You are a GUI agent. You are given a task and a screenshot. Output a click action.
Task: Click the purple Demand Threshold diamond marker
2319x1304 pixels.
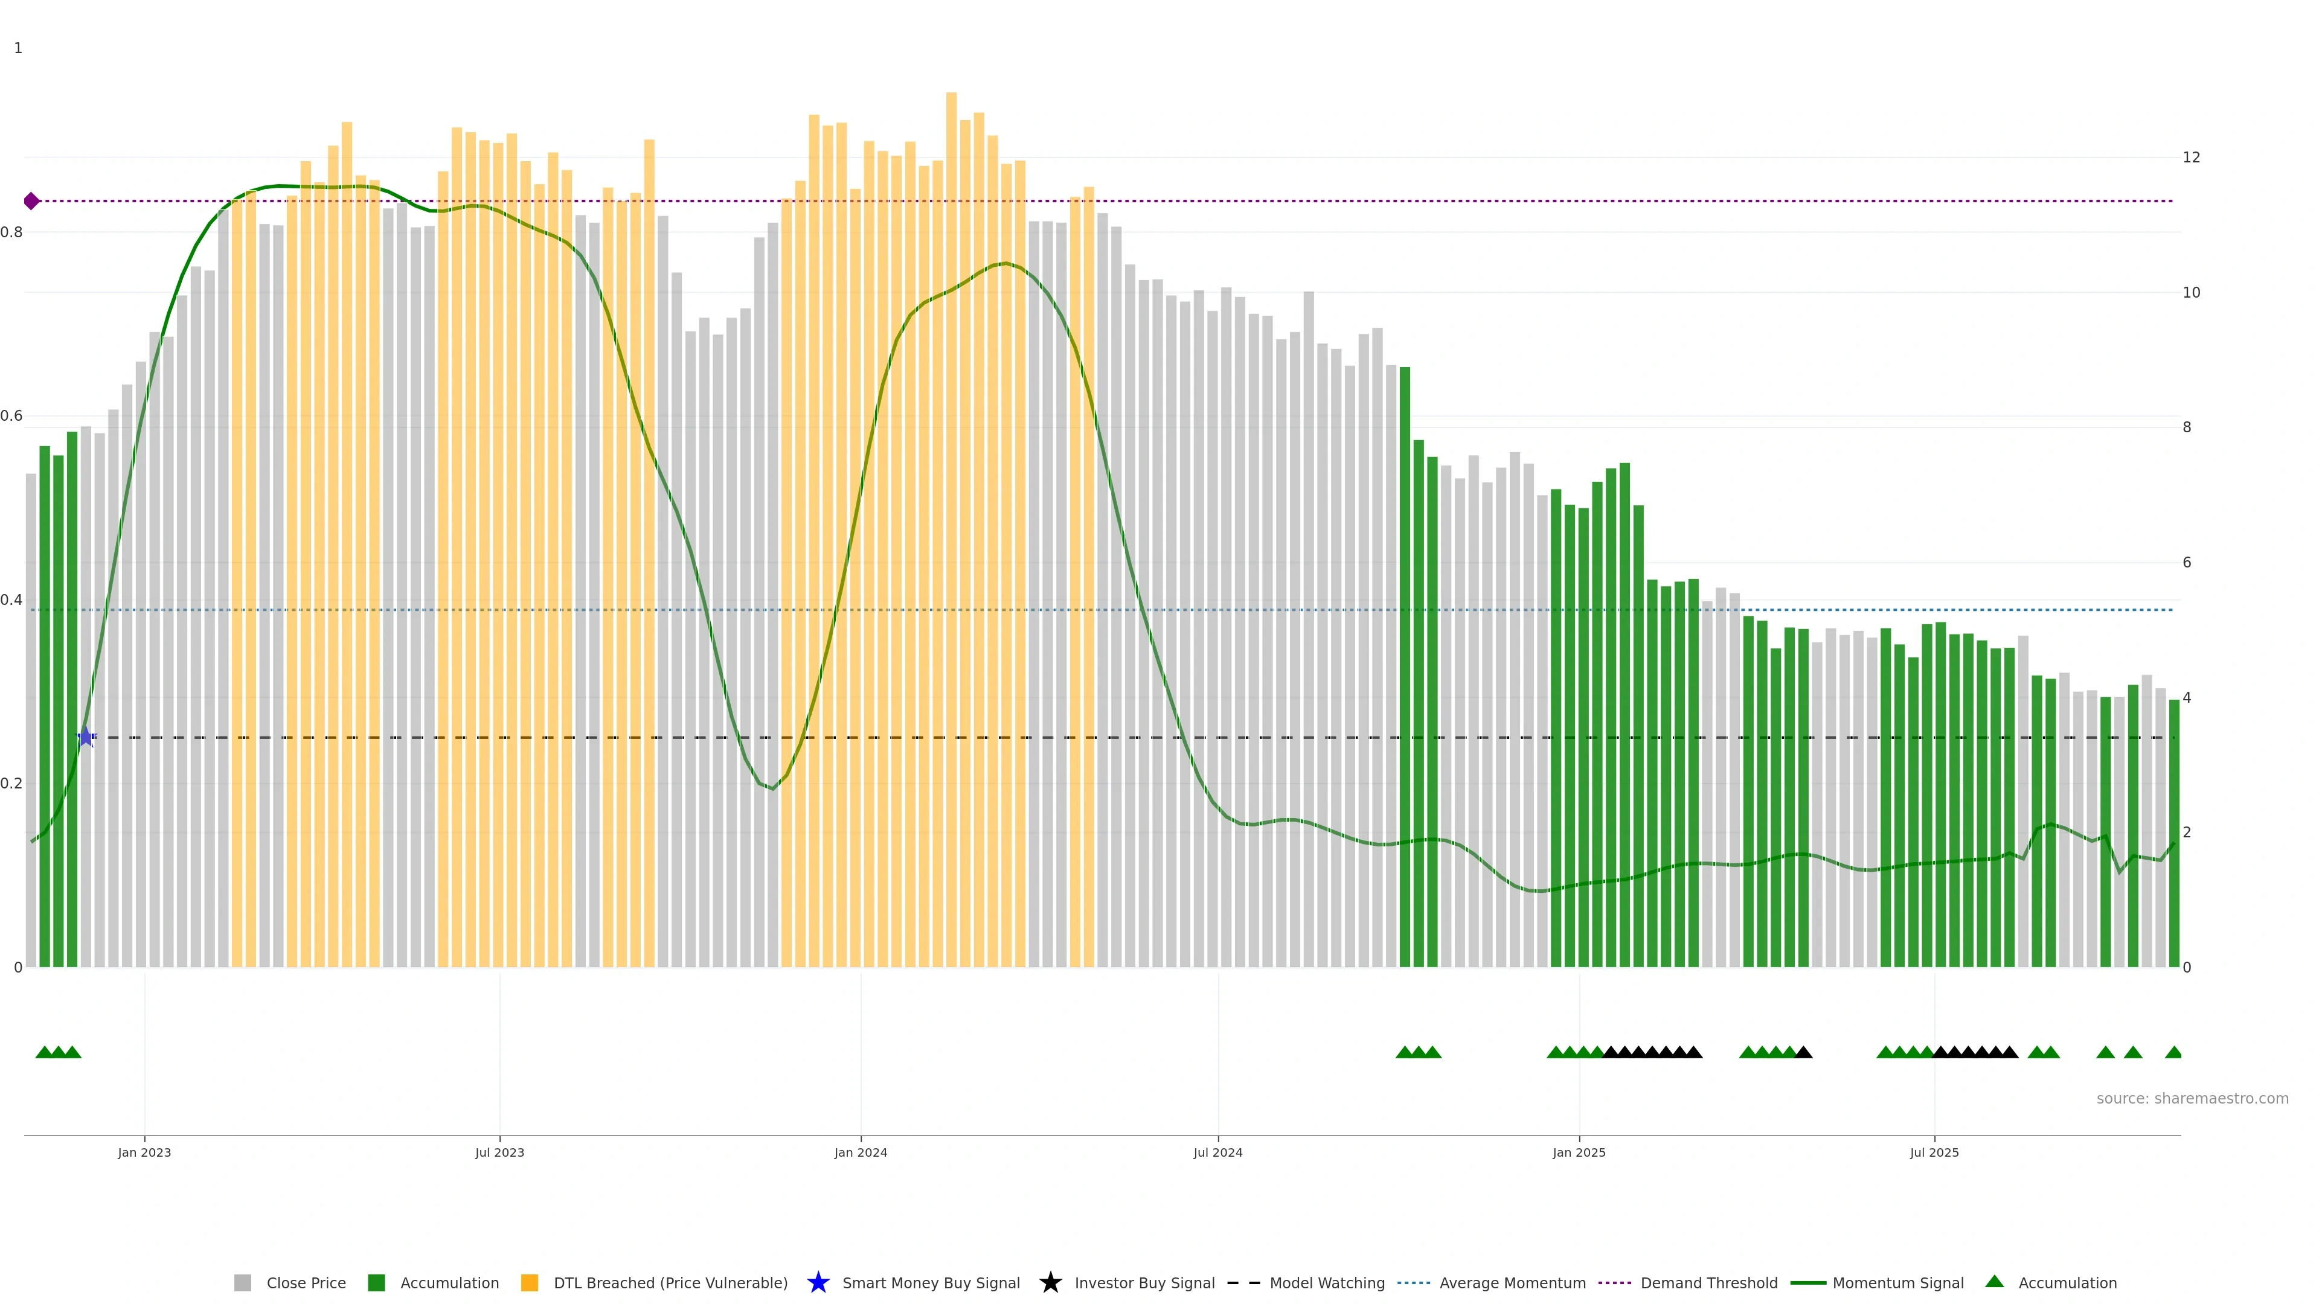[31, 200]
